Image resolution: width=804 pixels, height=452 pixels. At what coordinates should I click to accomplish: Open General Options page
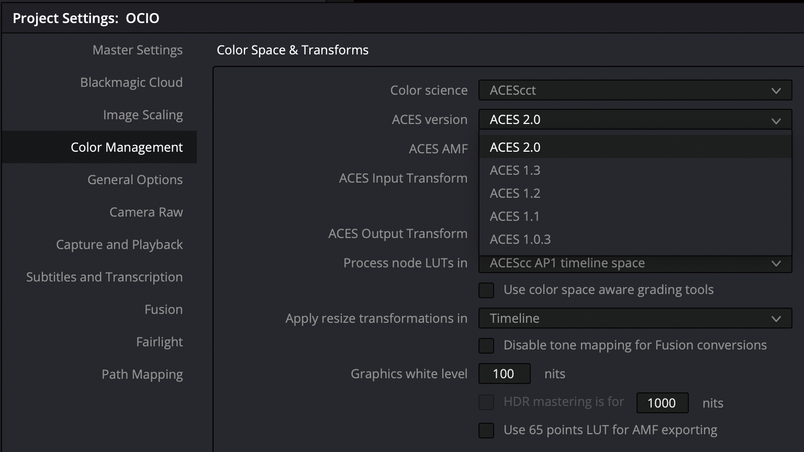[x=135, y=179]
